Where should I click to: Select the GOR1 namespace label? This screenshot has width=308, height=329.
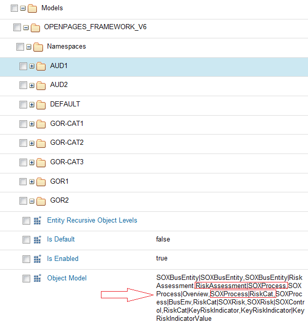point(59,181)
